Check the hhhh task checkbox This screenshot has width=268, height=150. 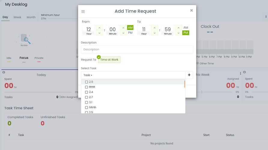(x=87, y=107)
